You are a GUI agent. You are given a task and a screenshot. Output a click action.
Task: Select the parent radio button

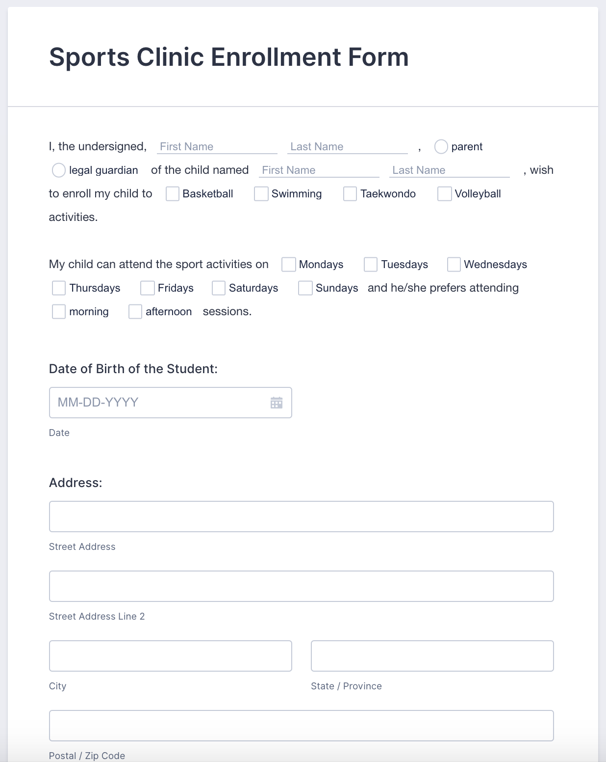coord(441,146)
